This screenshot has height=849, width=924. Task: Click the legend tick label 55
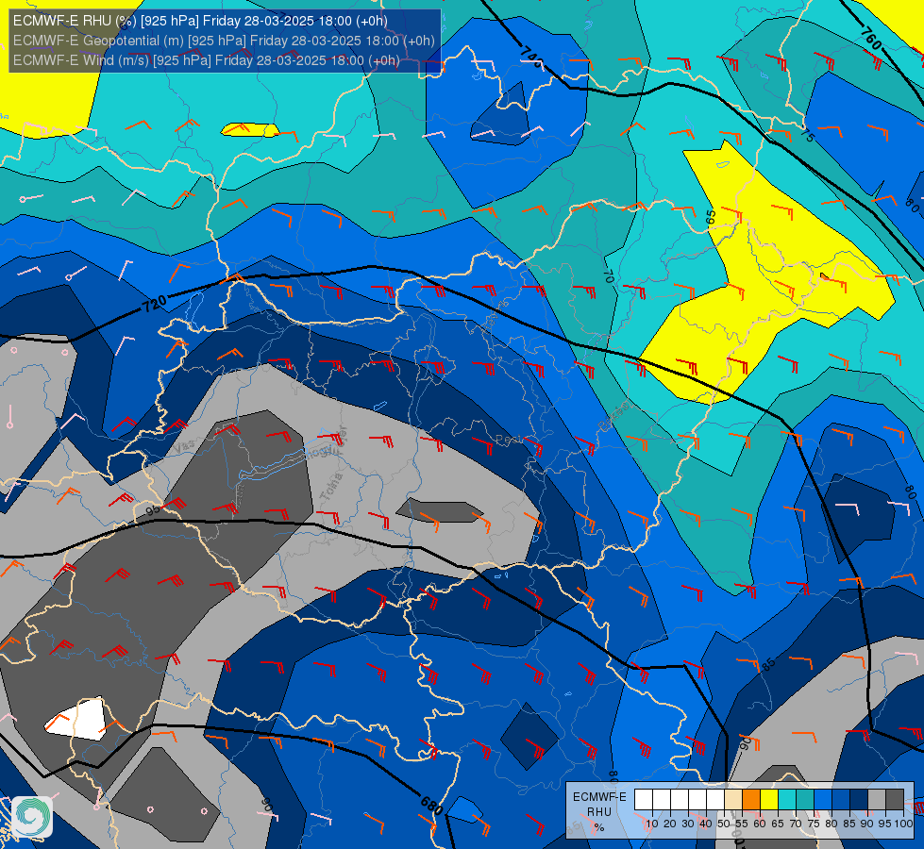click(x=741, y=824)
